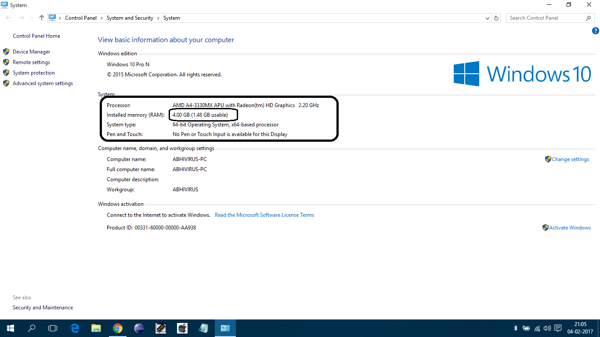Expand arrow after Control Panel breadcrumb

pos(102,18)
